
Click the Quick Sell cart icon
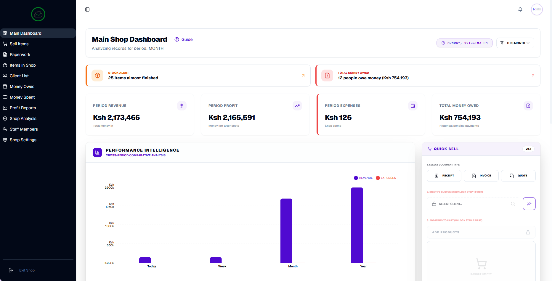click(x=430, y=149)
